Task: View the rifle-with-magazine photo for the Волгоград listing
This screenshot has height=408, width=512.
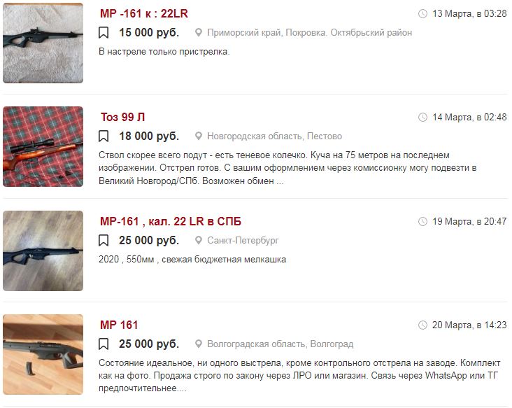Action: pyautogui.click(x=43, y=354)
